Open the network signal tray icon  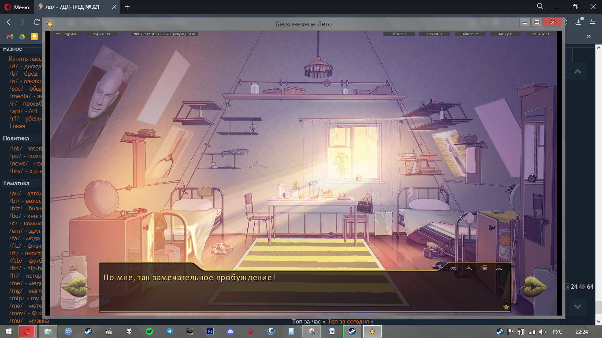pyautogui.click(x=532, y=331)
